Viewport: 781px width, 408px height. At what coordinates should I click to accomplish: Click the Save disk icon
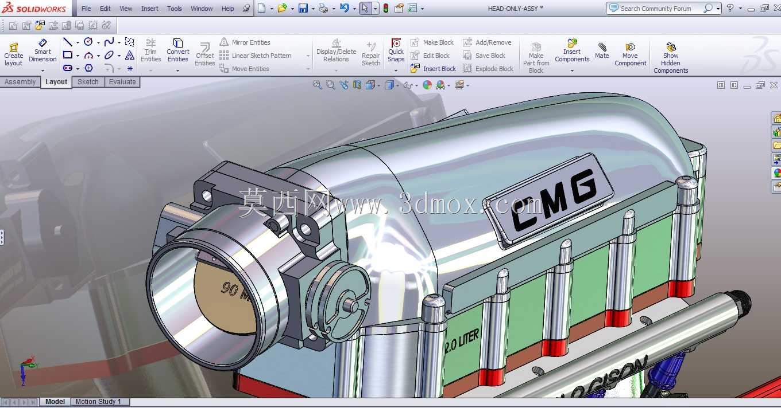(303, 8)
